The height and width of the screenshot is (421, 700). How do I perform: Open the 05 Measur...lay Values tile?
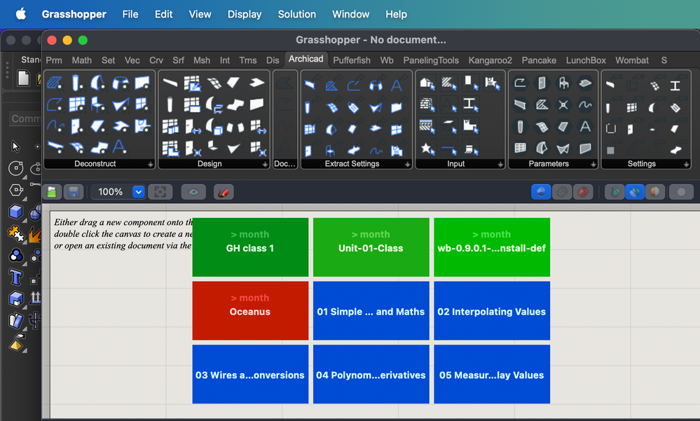pos(492,374)
